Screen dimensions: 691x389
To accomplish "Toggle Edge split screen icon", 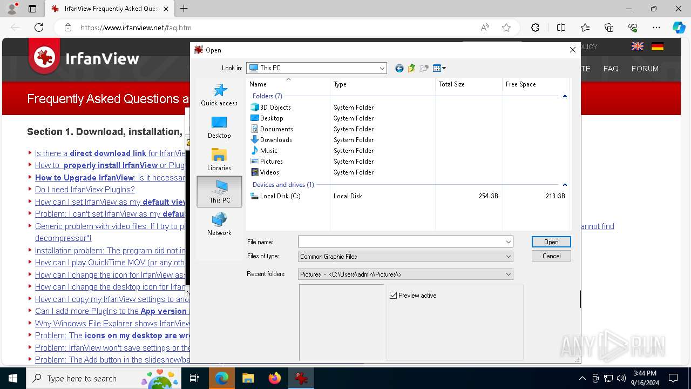I will [x=561, y=28].
